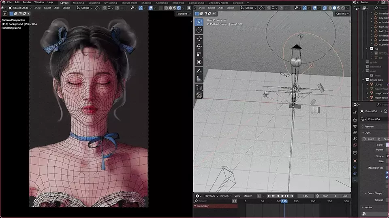This screenshot has width=389, height=218.
Task: Open Options dropdown in right viewport
Action: tap(342, 14)
